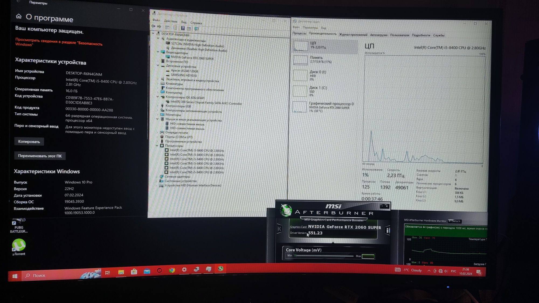539x303 pixels.
Task: Collapse the Аудиовходы и аудиовыходы node
Action: [x=158, y=38]
